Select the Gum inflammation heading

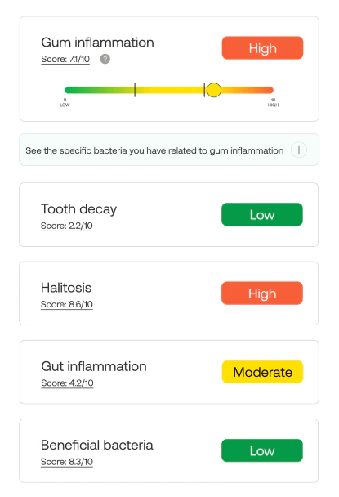pyautogui.click(x=97, y=43)
